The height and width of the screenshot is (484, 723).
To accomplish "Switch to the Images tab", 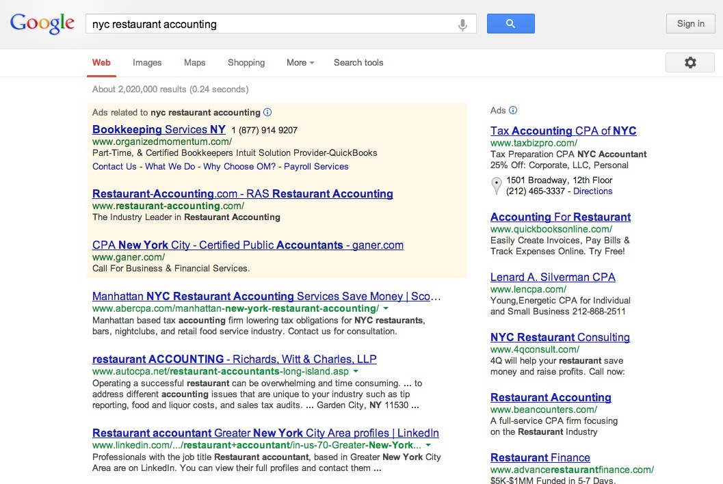I will pyautogui.click(x=147, y=63).
